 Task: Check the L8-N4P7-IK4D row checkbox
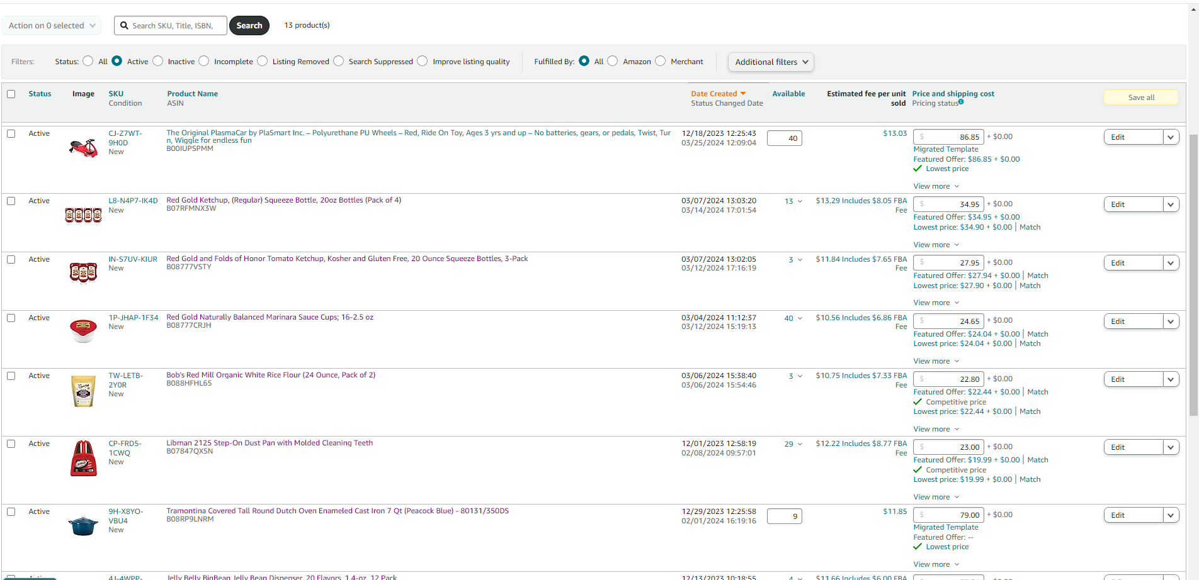coord(11,201)
